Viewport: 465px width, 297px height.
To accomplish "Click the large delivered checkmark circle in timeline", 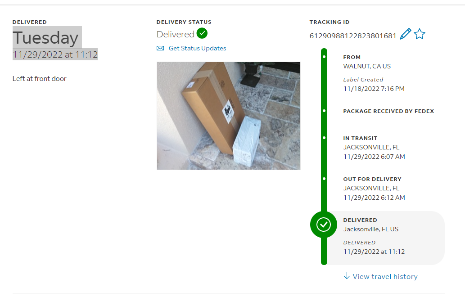I will (324, 225).
